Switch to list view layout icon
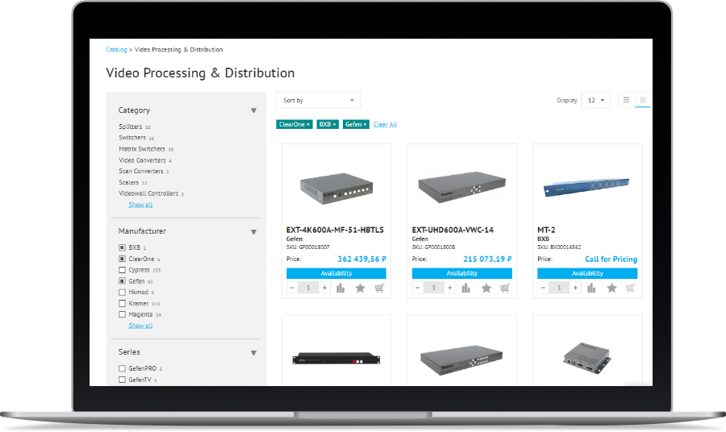Image resolution: width=726 pixels, height=432 pixels. (627, 100)
